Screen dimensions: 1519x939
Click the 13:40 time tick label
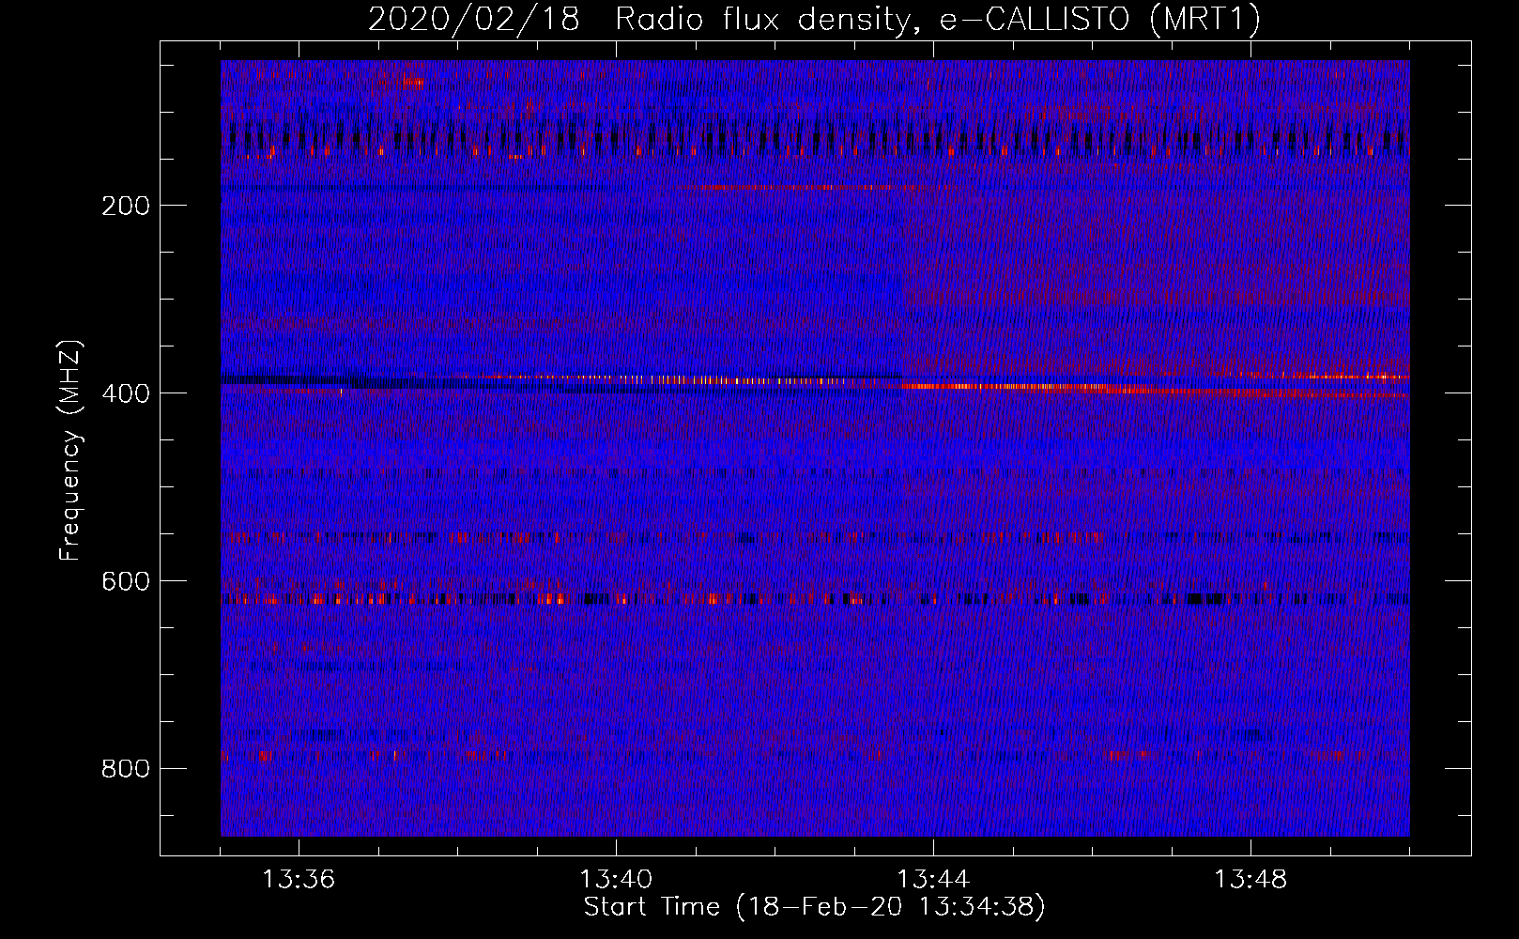tap(616, 880)
